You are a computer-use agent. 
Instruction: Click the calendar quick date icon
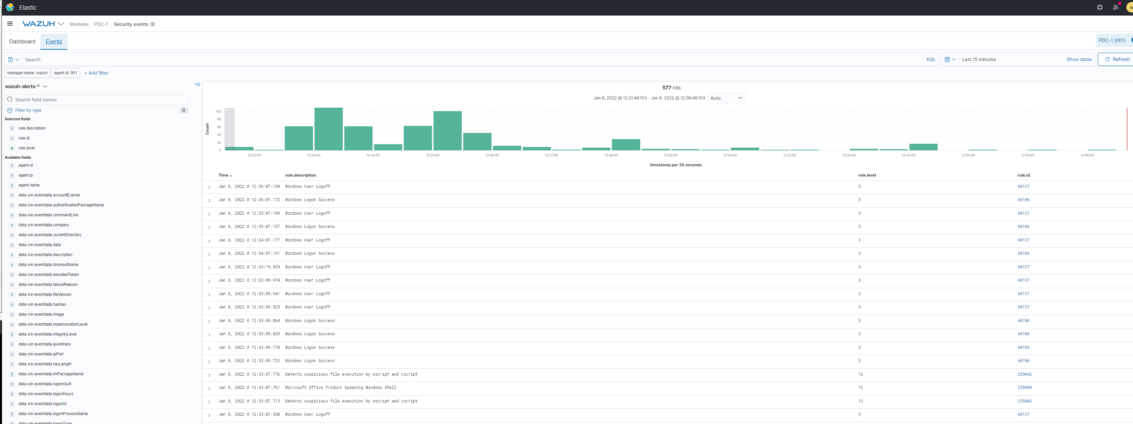pos(950,59)
